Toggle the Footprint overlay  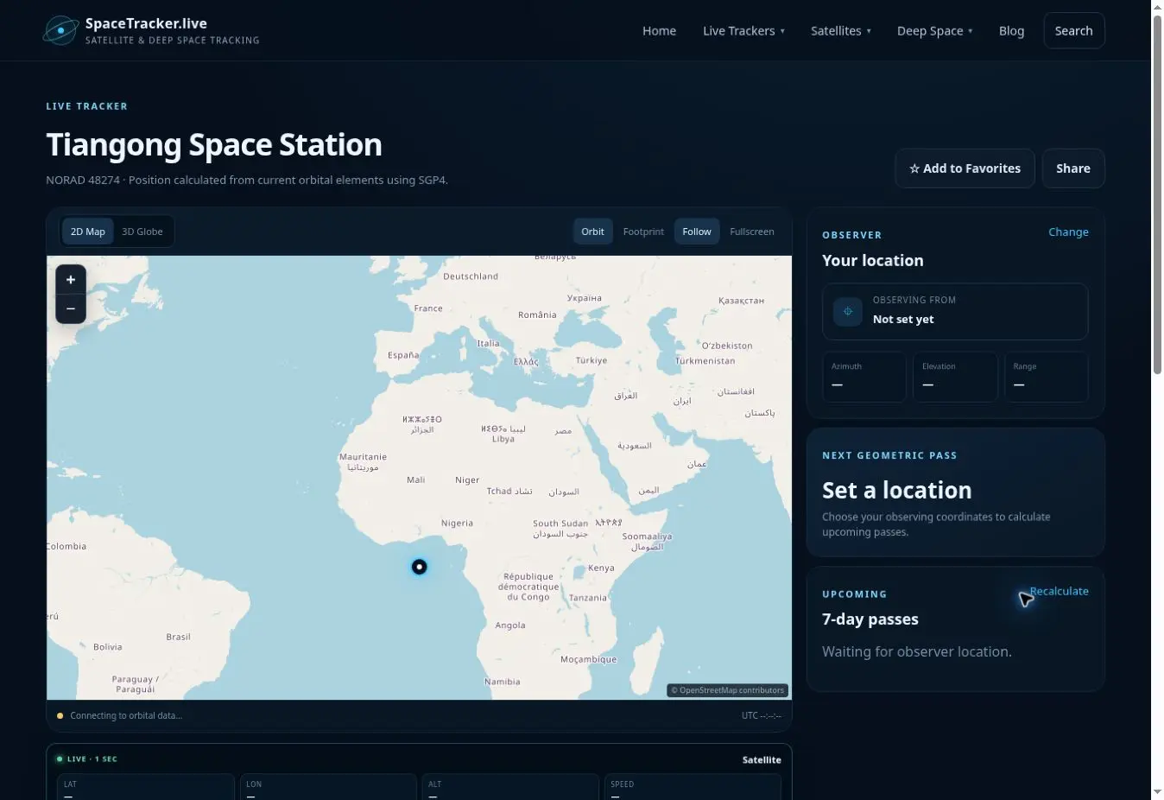643,232
